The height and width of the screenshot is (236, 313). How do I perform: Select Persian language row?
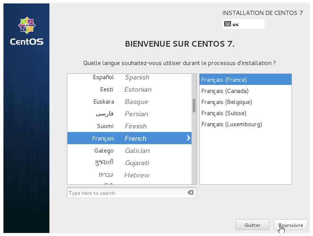[129, 114]
